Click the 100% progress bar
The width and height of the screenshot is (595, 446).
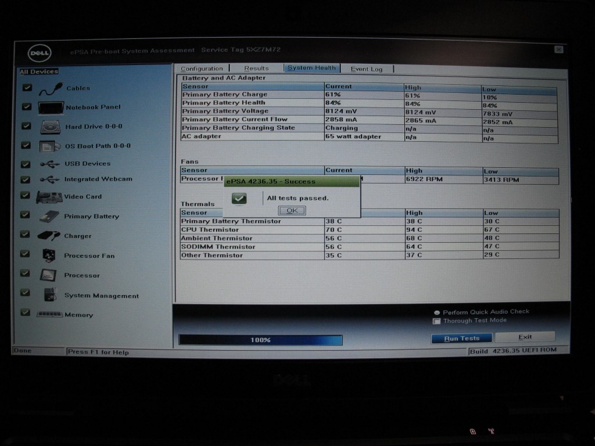[x=261, y=340]
